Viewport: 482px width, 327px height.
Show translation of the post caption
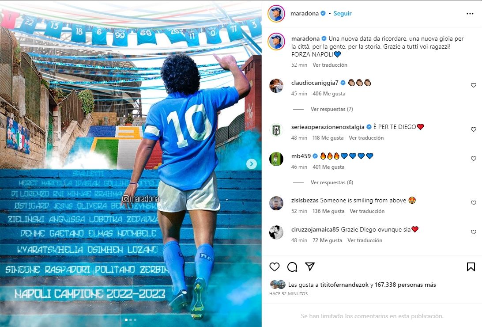330,65
